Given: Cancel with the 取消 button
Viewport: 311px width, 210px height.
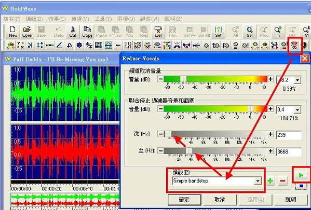Looking at the screenshot, I should coord(220,200).
